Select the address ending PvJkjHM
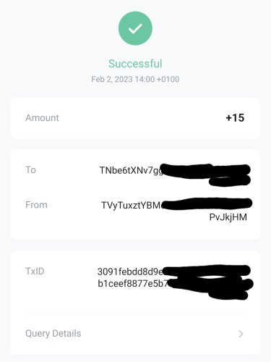Image resolution: width=271 pixels, height=362 pixels. [228, 217]
